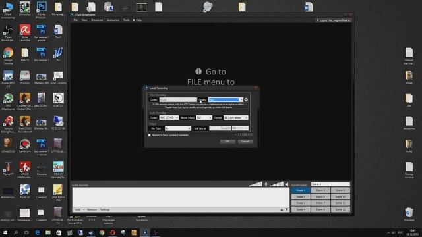This screenshot has height=237, width=422.
Task: Open Avira Launcher desktop icon
Action: point(25,34)
